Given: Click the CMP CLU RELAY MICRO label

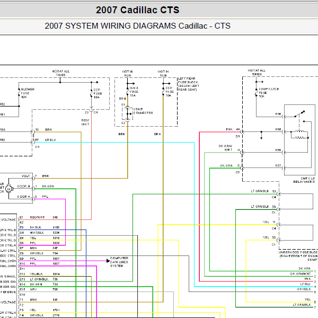Looking at the screenshot, I should point(304,180).
